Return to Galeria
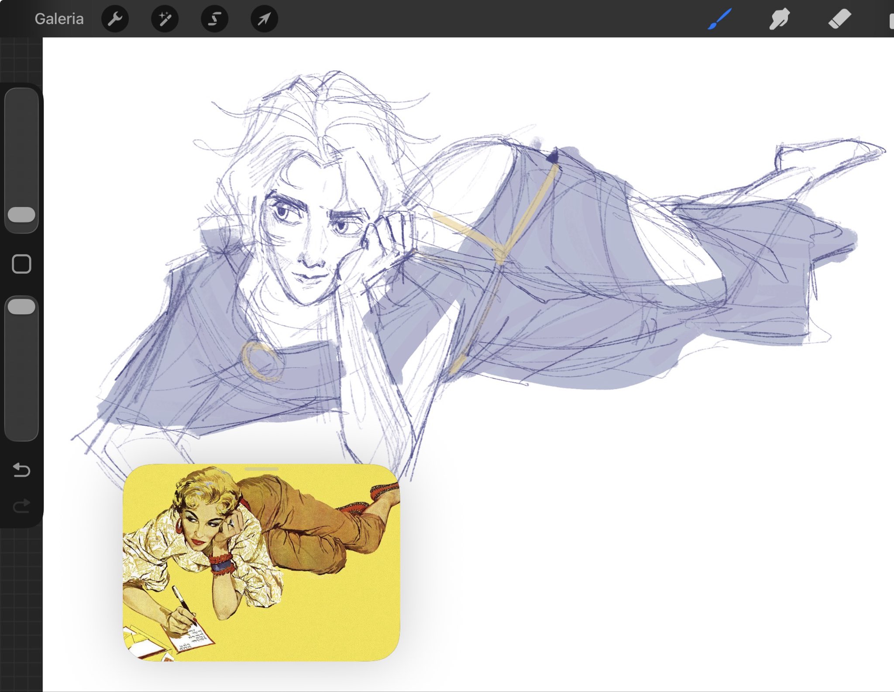894x692 pixels. [59, 19]
